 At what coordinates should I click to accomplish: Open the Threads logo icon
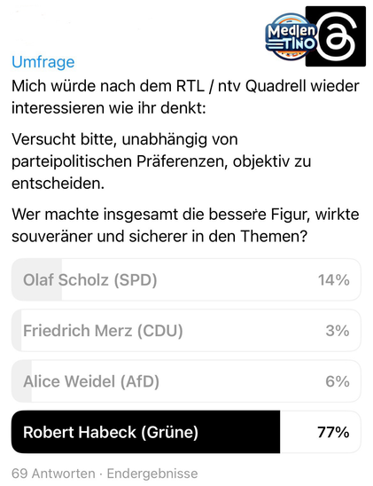(x=336, y=36)
